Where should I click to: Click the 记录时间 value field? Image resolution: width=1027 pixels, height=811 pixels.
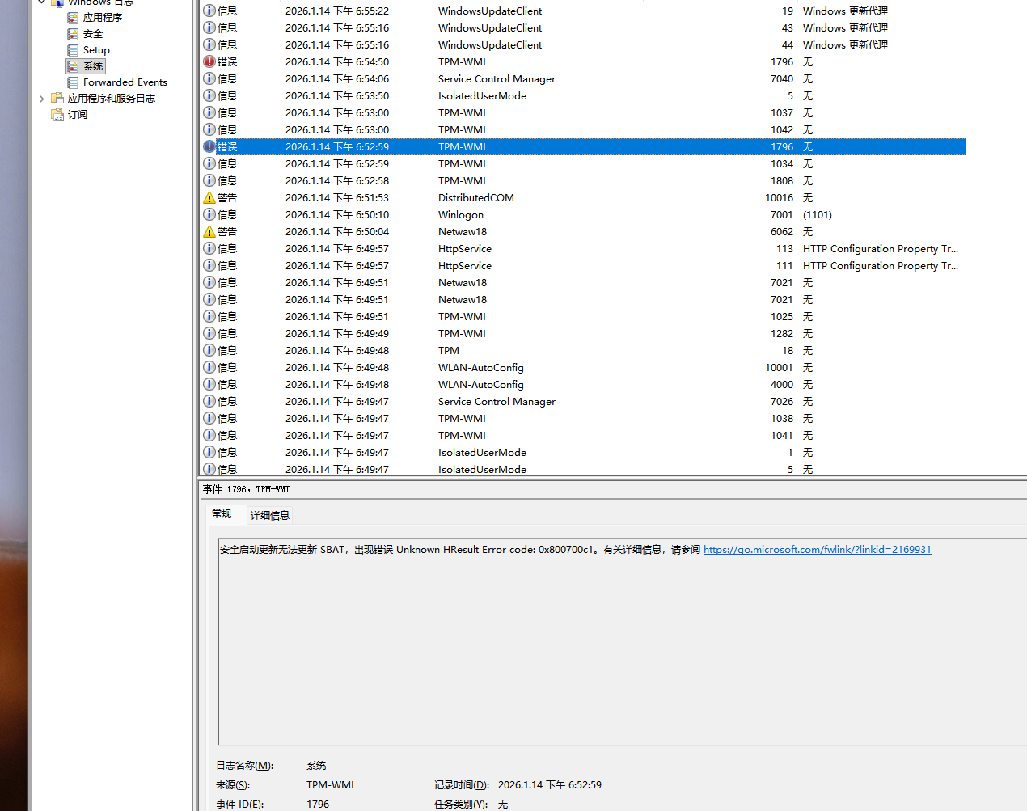550,784
